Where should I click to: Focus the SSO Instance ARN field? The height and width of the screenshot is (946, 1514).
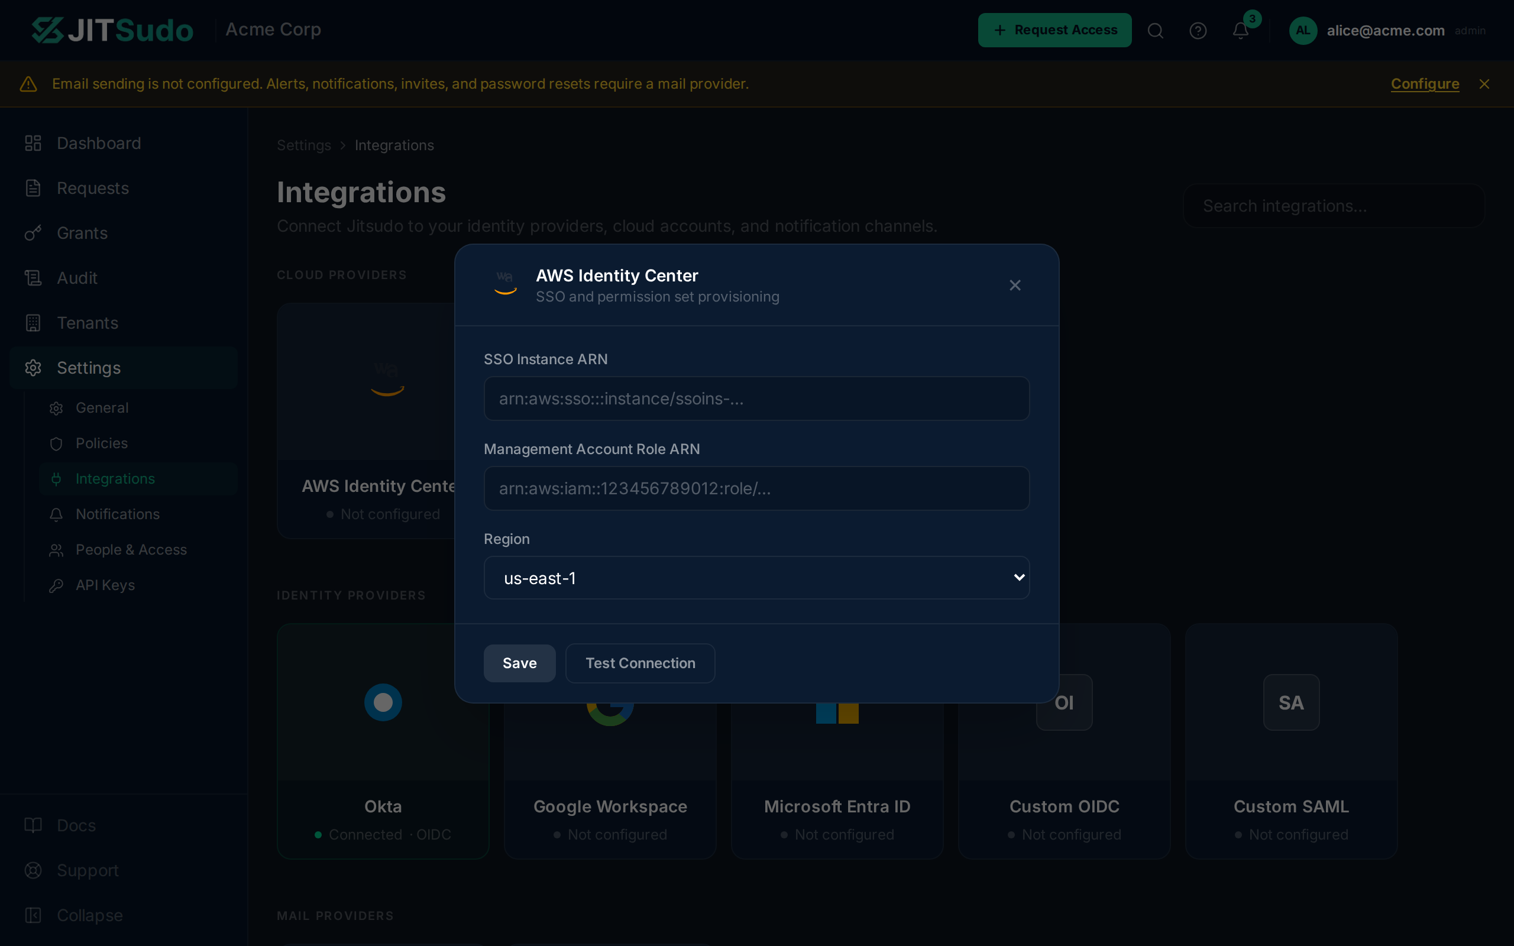point(756,399)
